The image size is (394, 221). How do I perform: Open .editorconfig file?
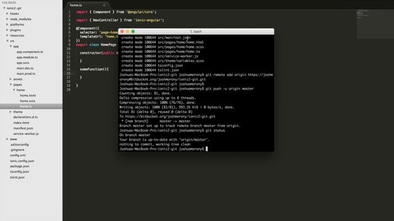19,145
